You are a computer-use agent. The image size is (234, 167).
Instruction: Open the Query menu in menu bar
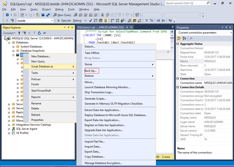click(x=34, y=9)
